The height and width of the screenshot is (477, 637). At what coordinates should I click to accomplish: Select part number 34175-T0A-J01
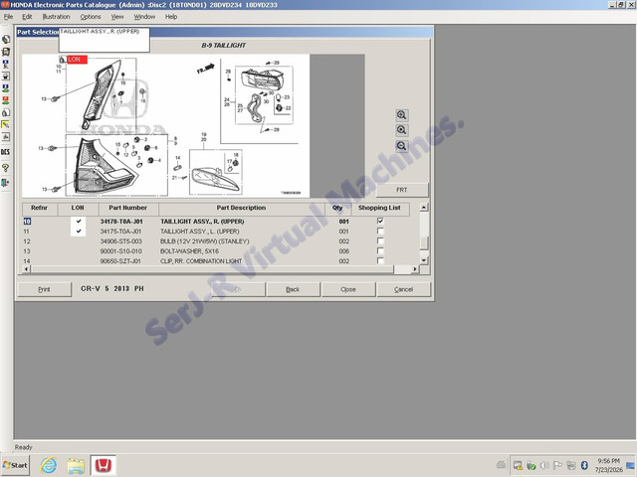pos(121,232)
